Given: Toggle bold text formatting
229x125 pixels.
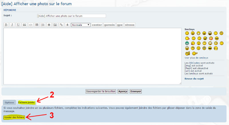Looking at the screenshot, I should tap(6, 25).
